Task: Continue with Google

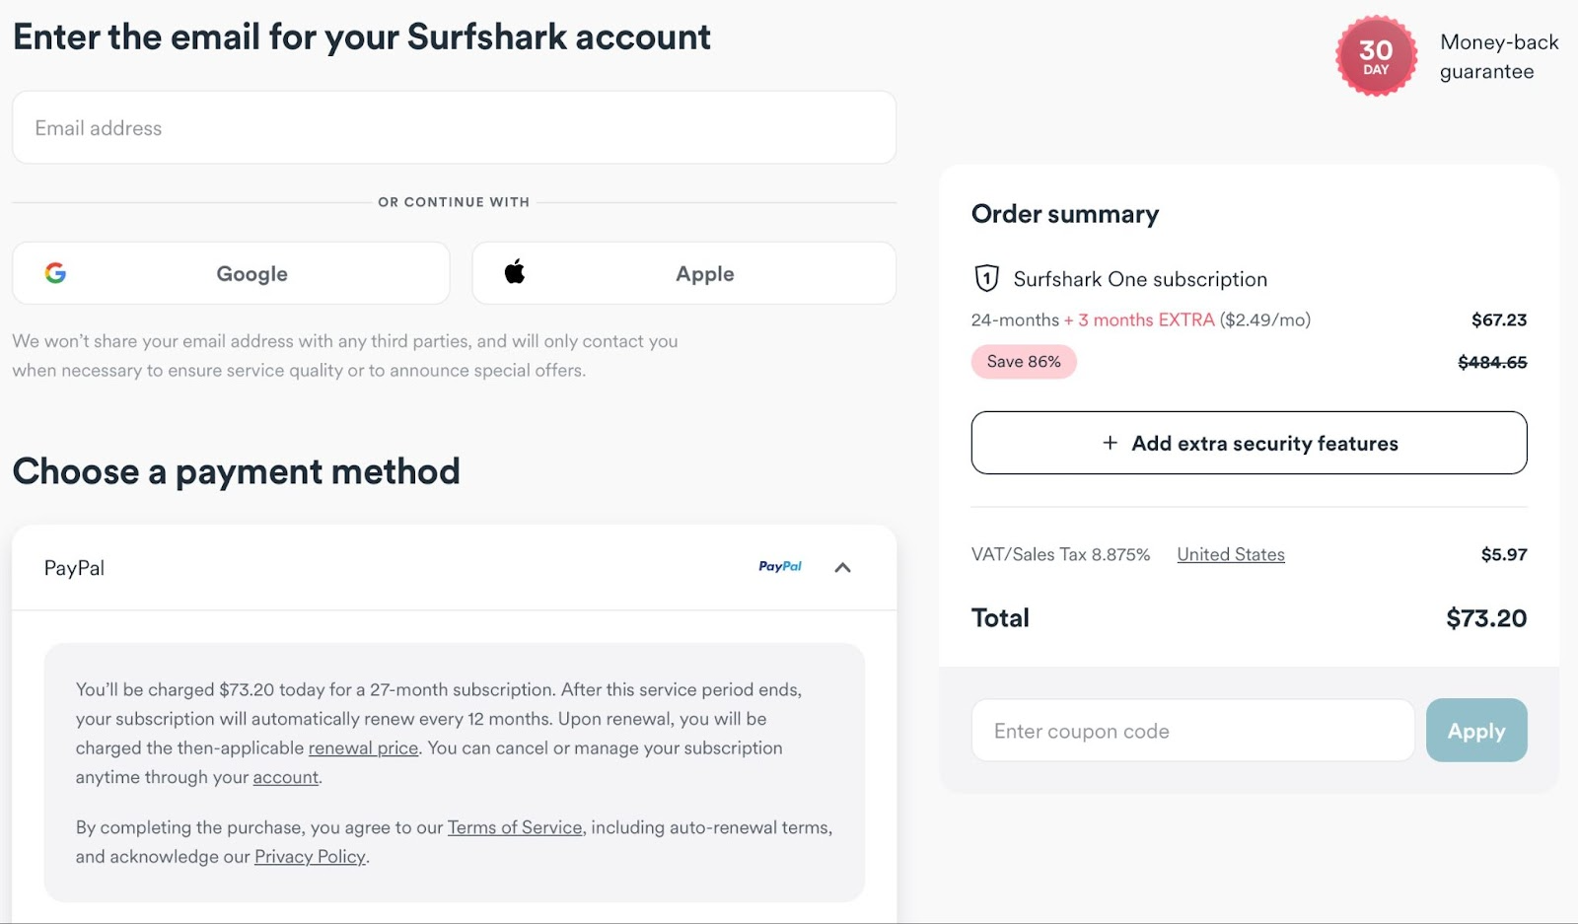Action: pyautogui.click(x=230, y=273)
